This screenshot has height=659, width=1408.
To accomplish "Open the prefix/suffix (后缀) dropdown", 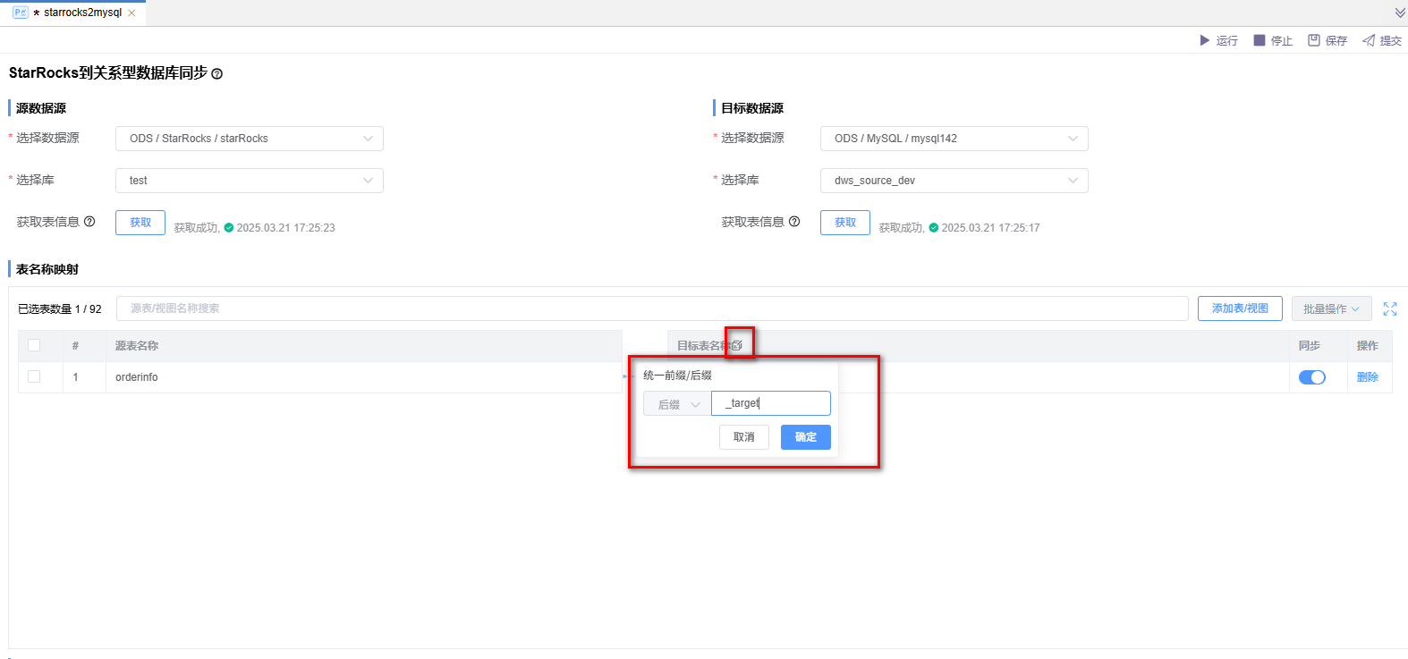I will (677, 404).
